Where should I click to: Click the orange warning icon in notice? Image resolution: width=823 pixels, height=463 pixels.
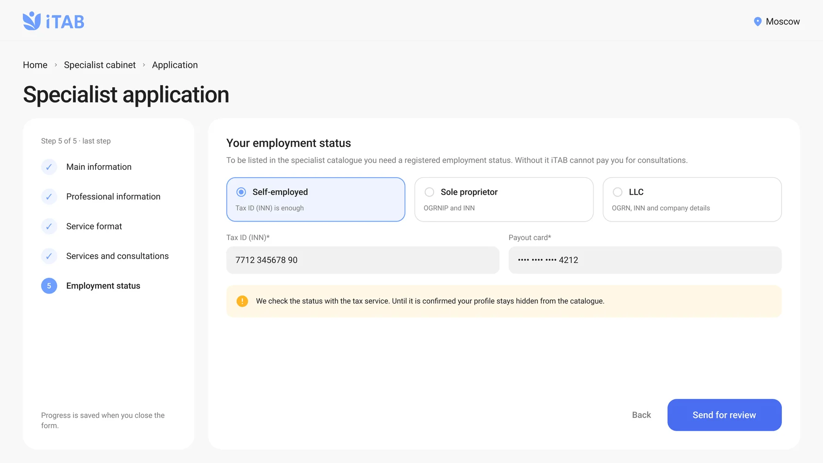(x=242, y=301)
